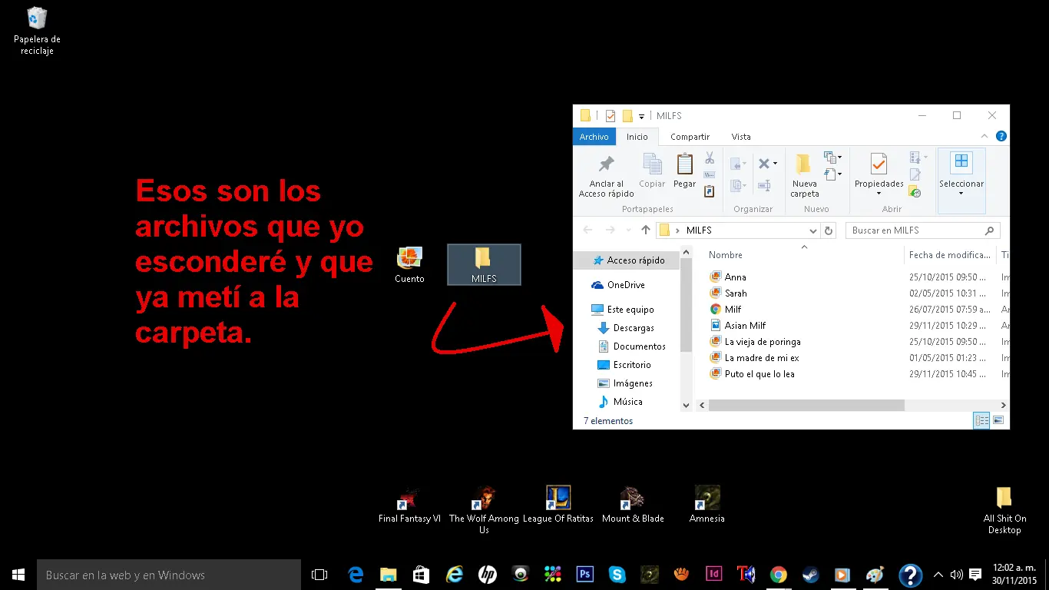This screenshot has width=1049, height=590.
Task: Click the Nombre column header to sort
Action: [725, 254]
